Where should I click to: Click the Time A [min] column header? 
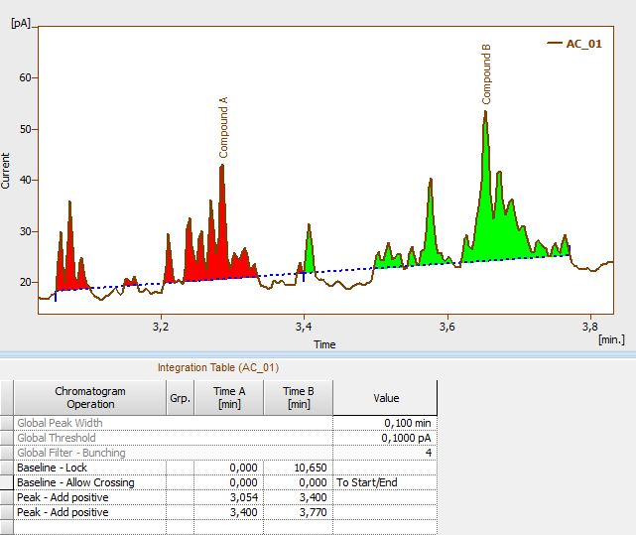[x=229, y=398]
